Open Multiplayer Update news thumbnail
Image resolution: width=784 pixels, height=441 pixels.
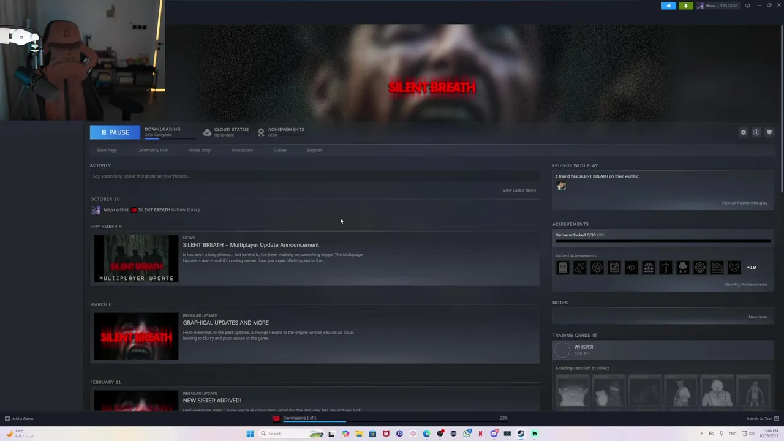tap(136, 258)
